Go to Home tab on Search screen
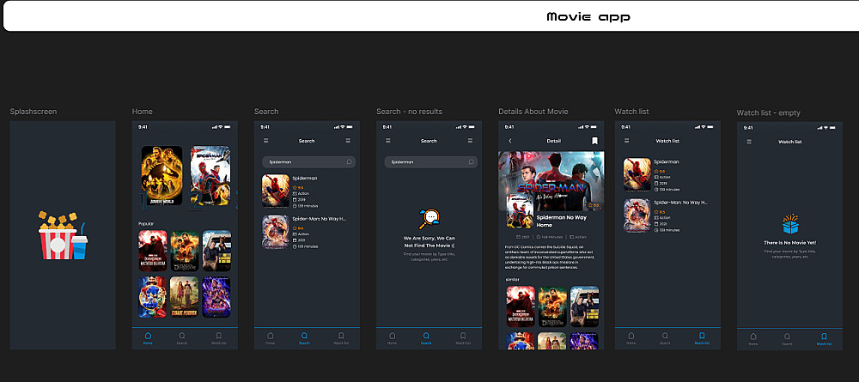 coord(270,338)
